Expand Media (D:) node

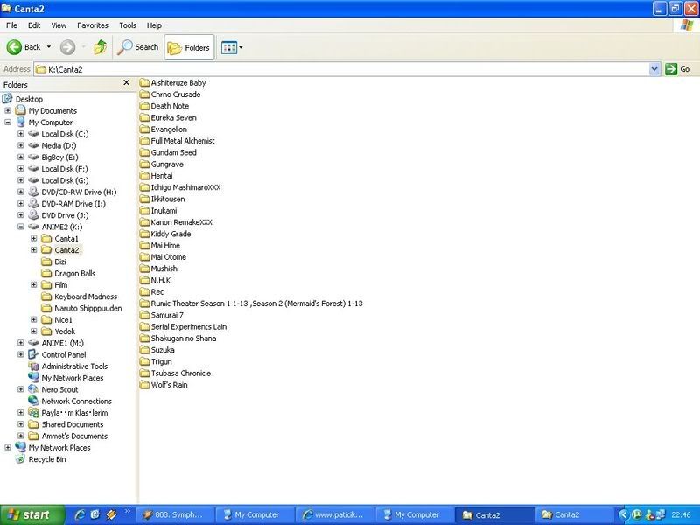tap(20, 145)
